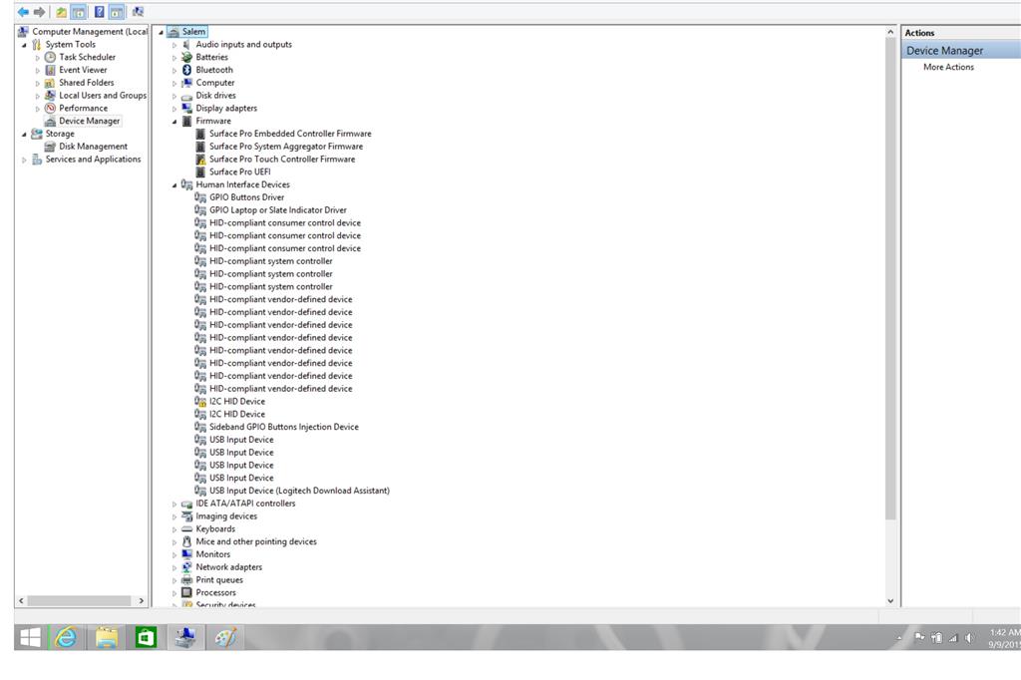Open Task Scheduler in left tree

[x=87, y=57]
